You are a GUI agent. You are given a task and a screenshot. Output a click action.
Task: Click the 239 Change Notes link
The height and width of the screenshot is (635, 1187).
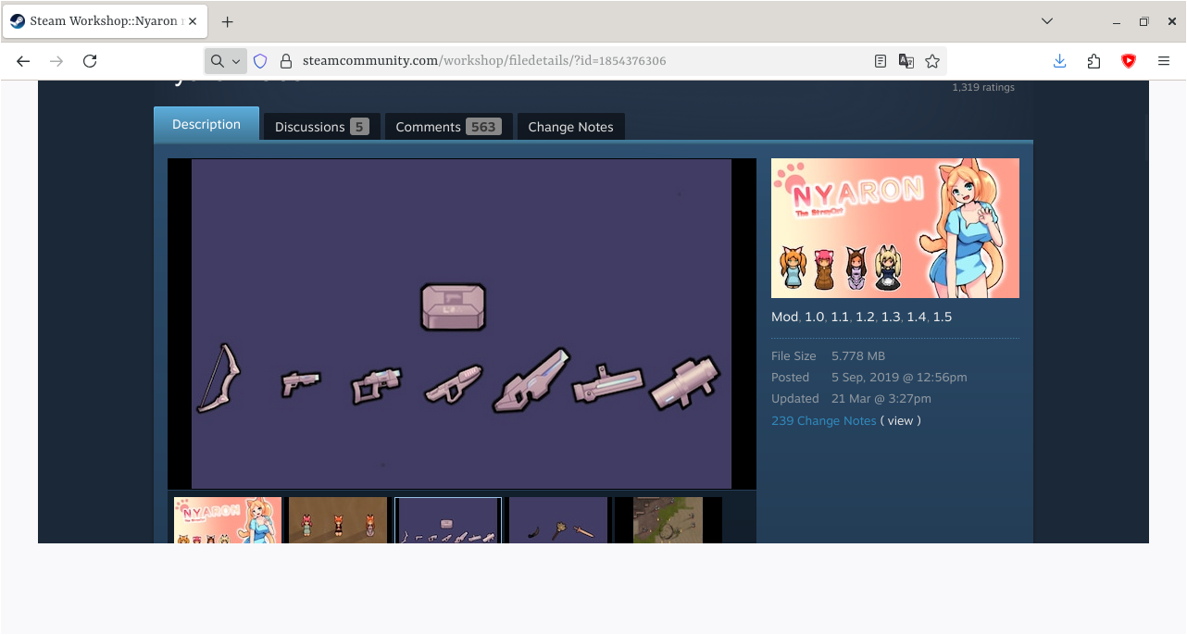coord(823,420)
